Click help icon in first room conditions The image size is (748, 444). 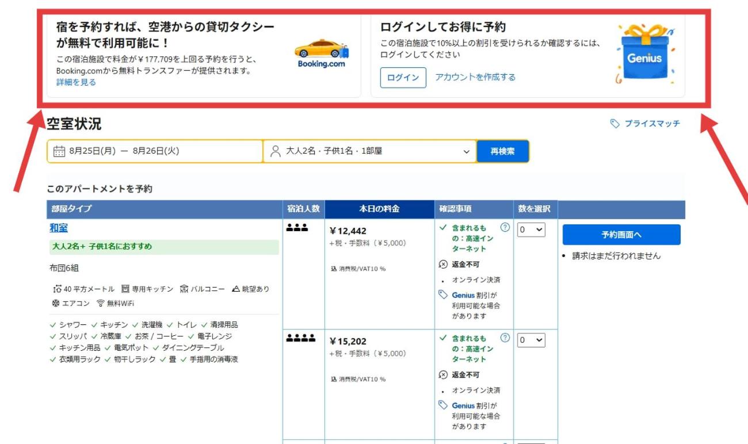pos(505,227)
